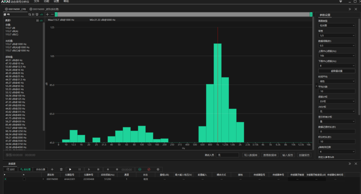The image size is (361, 194).
Task: Click the 查看数据库 button
Action: [x=270, y=155]
